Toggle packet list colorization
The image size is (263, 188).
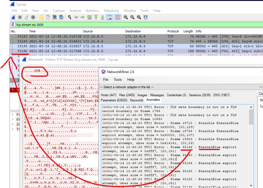[x=117, y=17]
